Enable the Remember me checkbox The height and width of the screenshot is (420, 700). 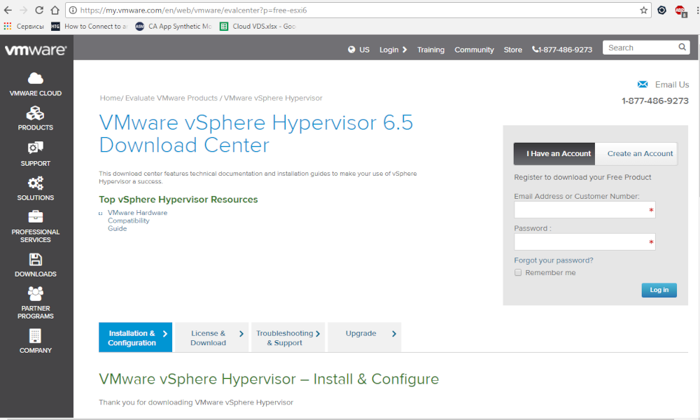click(518, 272)
